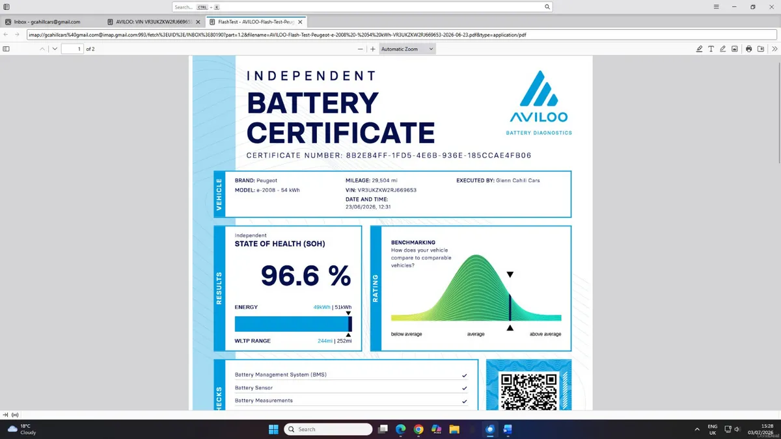Image resolution: width=781 pixels, height=439 pixels.
Task: Go to previous PDF page
Action: [x=42, y=49]
